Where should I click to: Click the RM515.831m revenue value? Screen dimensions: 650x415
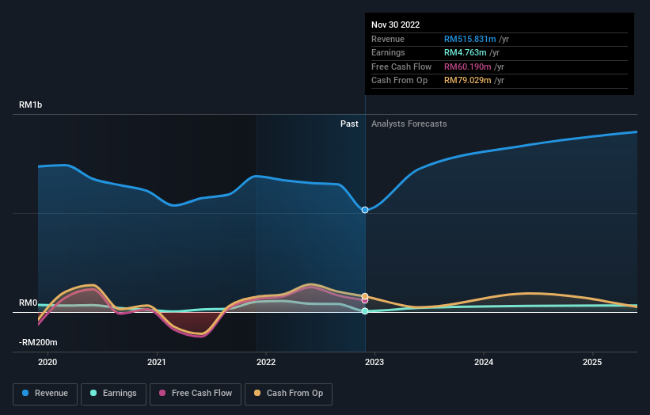470,39
